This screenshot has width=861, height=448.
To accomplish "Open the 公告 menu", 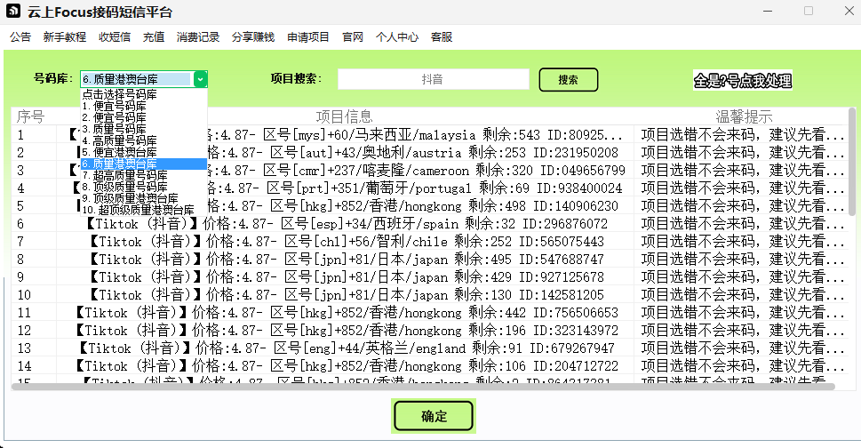I will 20,37.
